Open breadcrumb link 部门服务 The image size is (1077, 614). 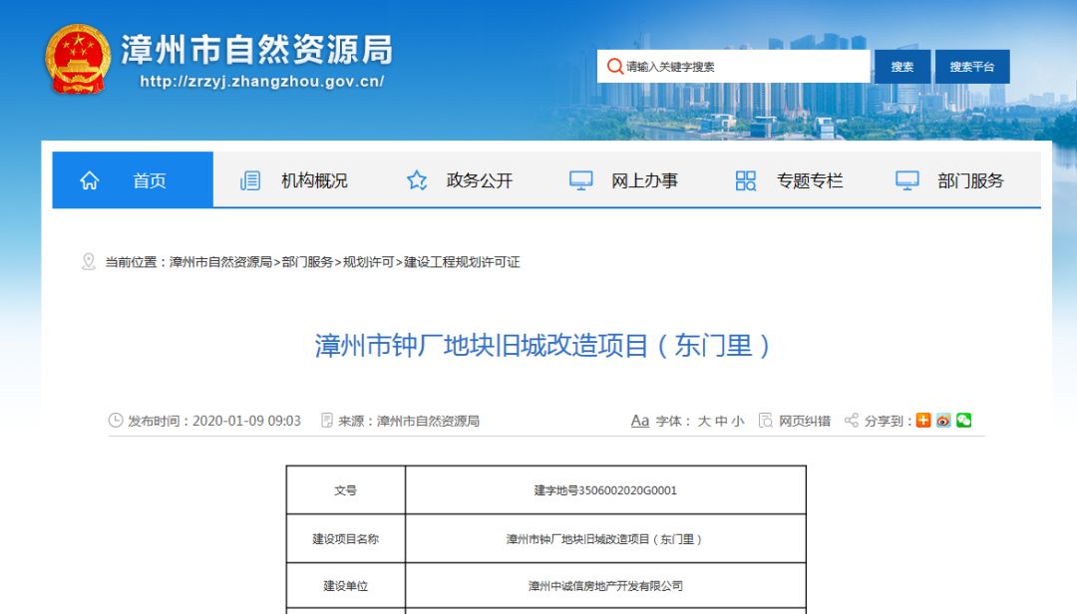(307, 262)
